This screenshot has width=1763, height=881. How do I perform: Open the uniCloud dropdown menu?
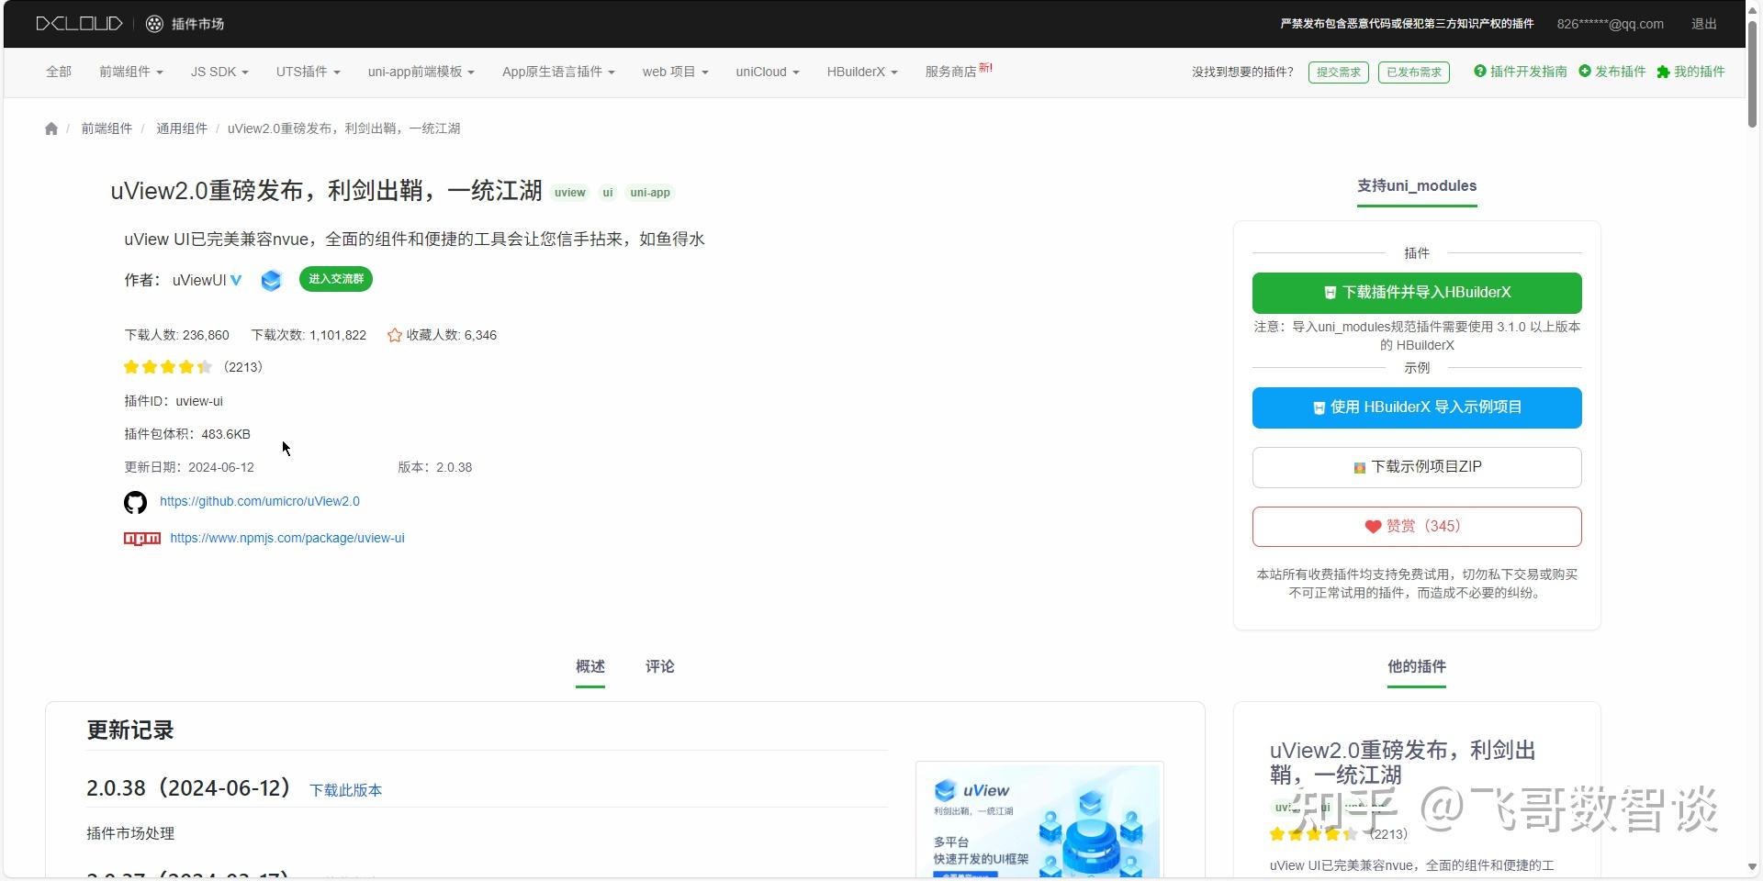pos(767,72)
